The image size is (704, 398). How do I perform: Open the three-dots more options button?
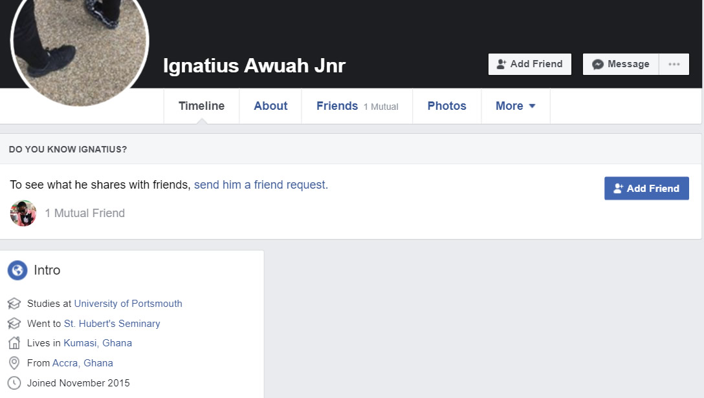(674, 64)
